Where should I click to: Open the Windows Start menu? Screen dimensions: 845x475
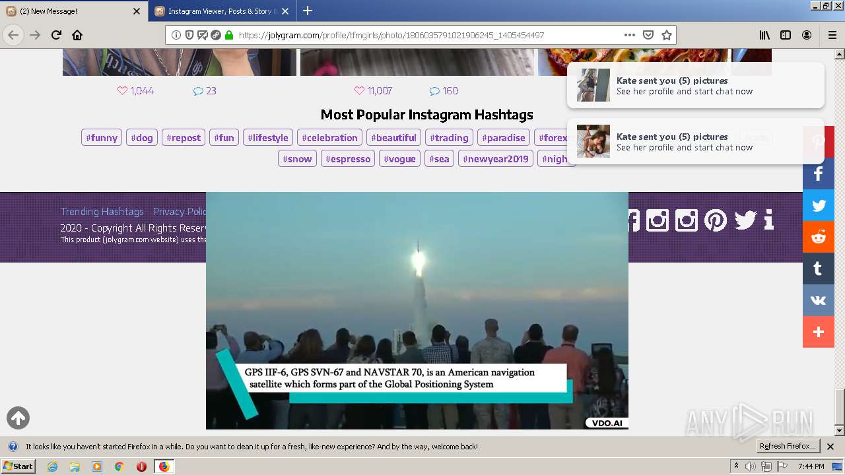18,466
